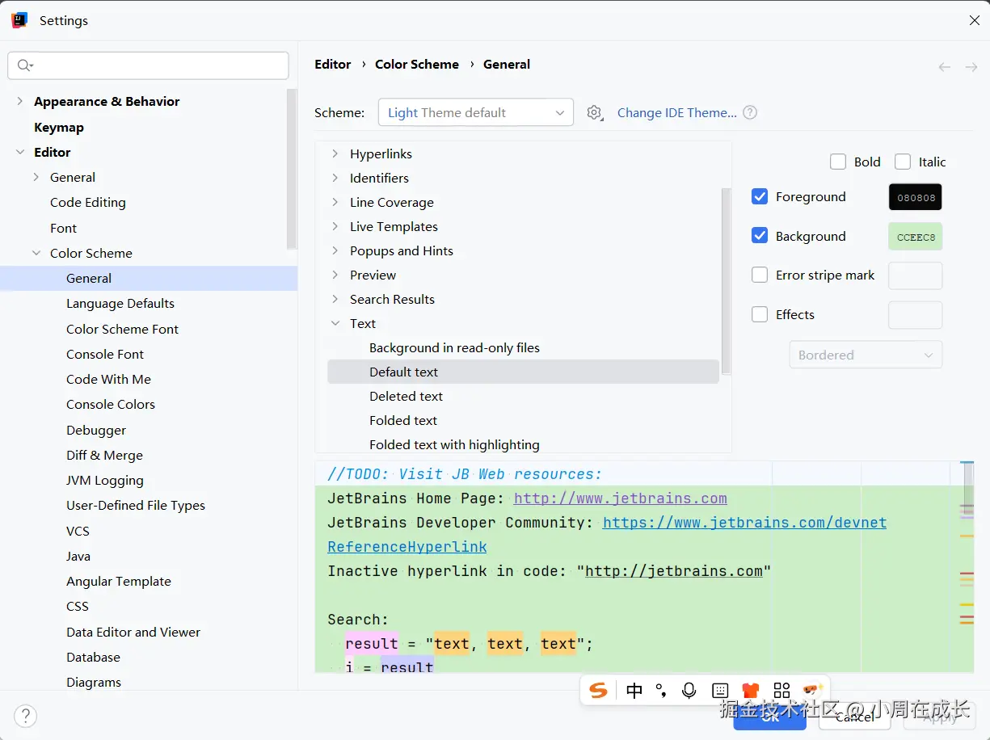Open the Bordered effect type dropdown
Image resolution: width=990 pixels, height=740 pixels.
click(866, 355)
